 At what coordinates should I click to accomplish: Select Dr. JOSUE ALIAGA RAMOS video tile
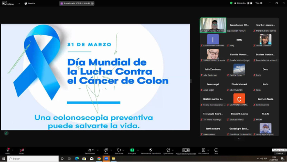(213, 25)
